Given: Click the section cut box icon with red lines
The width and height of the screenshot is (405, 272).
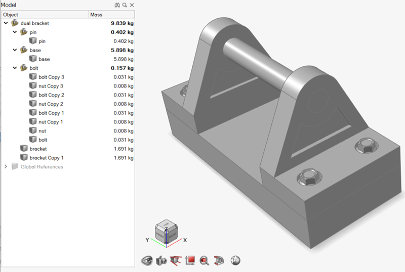Looking at the screenshot, I should (x=176, y=260).
